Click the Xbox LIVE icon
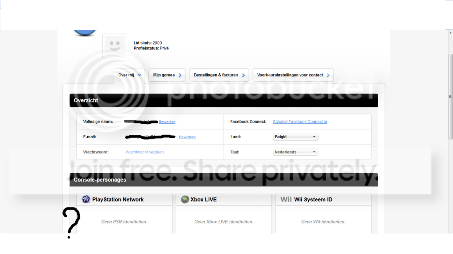453x254 pixels. pyautogui.click(x=185, y=199)
